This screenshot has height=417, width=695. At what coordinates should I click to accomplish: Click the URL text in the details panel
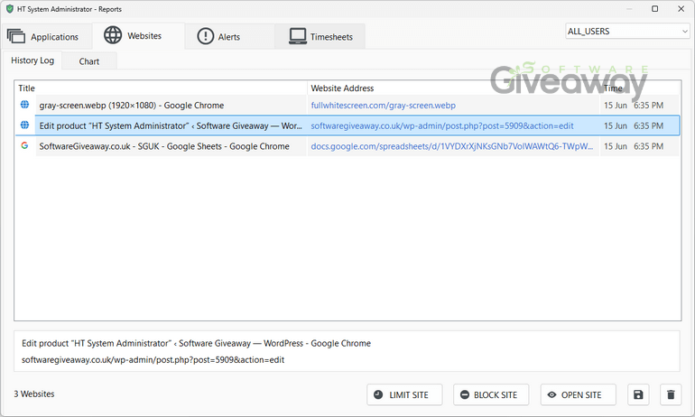(153, 360)
